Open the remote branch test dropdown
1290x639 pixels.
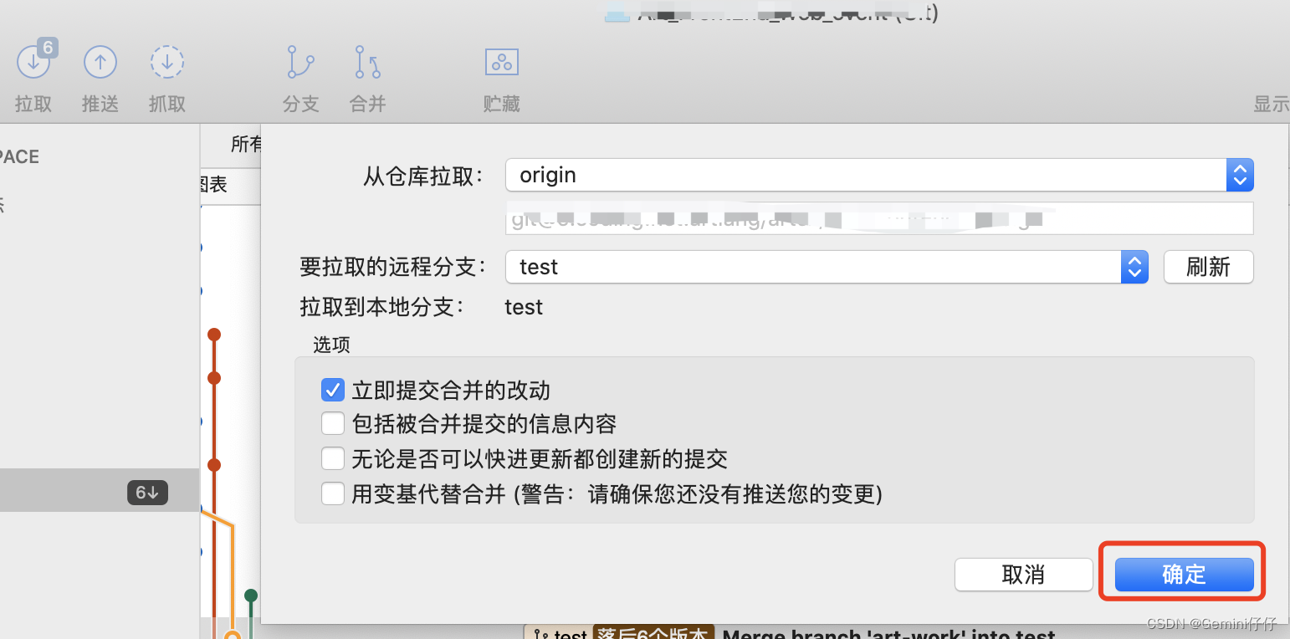coord(827,267)
